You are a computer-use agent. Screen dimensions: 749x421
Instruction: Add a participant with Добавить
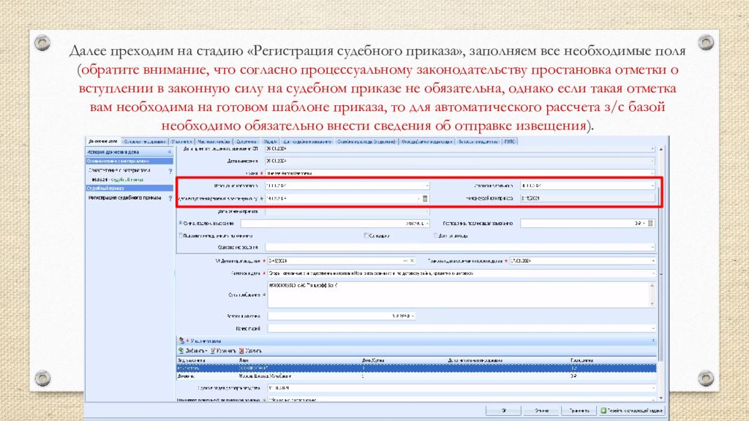click(192, 351)
